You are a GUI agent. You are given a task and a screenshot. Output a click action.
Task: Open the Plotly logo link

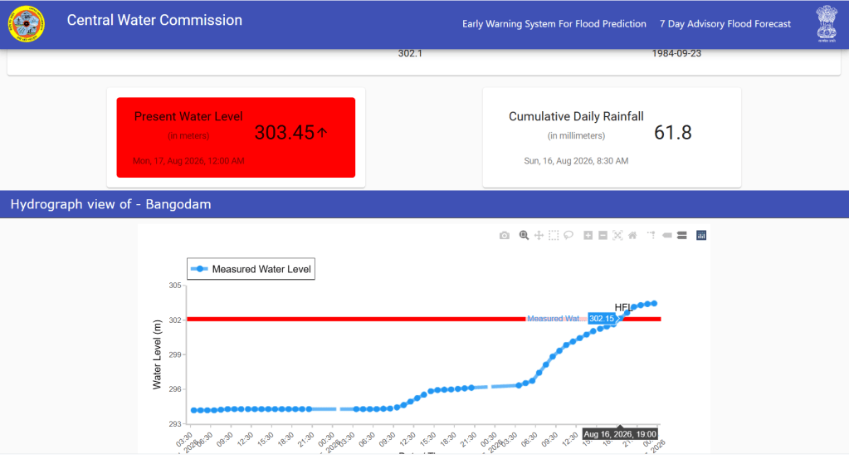701,235
